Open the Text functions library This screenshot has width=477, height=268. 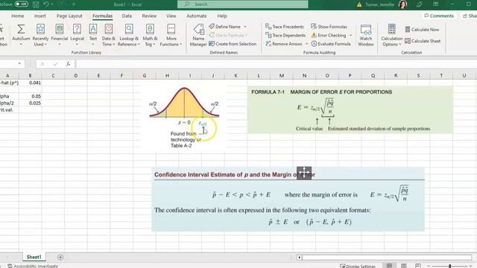point(92,35)
